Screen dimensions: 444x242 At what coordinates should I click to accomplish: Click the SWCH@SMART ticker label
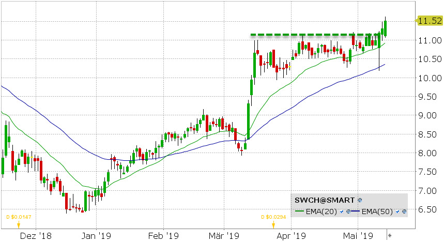point(325,200)
